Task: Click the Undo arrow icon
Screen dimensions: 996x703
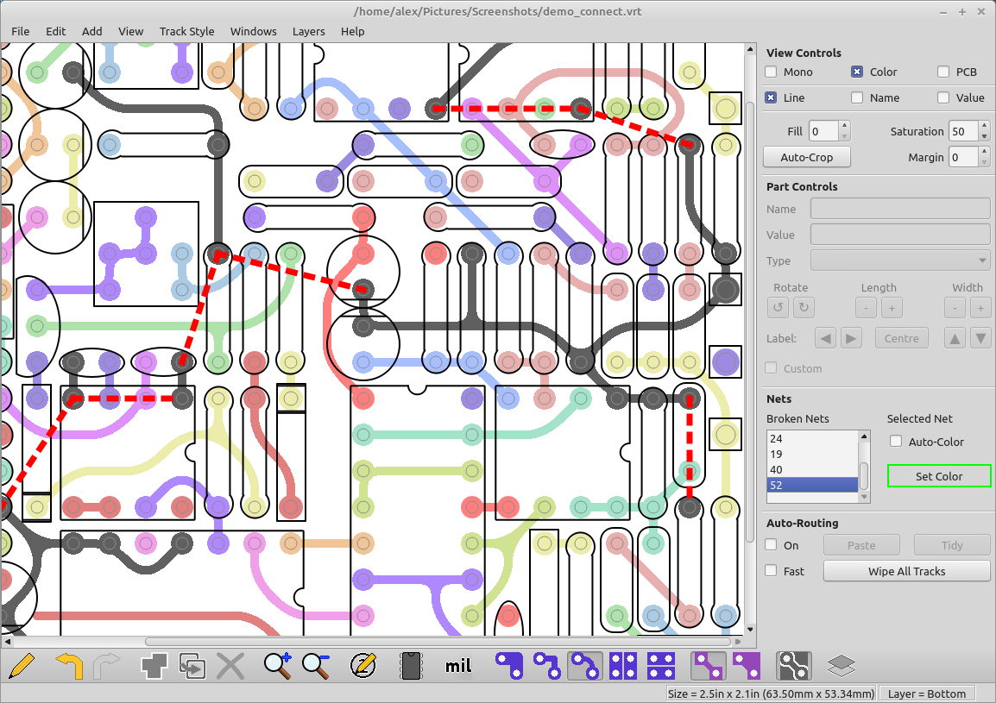Action: pos(69,666)
